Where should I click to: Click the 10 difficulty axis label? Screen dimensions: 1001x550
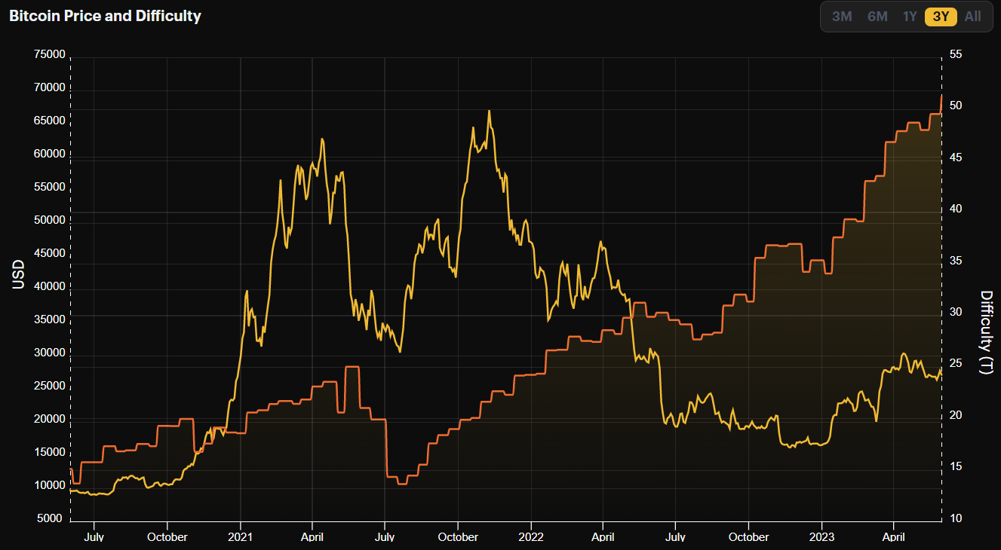(x=955, y=519)
